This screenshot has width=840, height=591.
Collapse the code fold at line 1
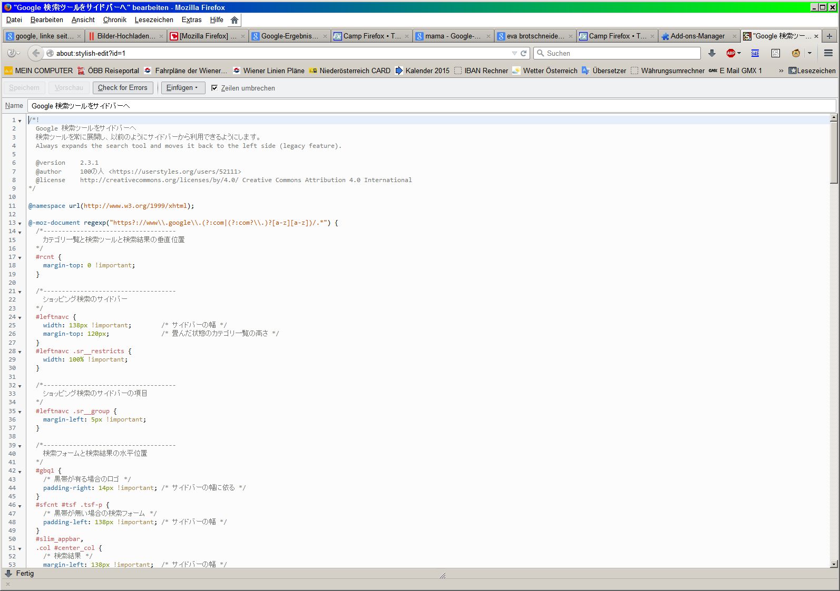(20, 121)
